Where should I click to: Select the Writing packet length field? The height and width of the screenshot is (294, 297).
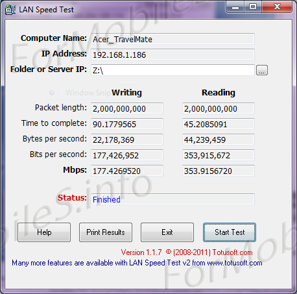[x=127, y=108]
